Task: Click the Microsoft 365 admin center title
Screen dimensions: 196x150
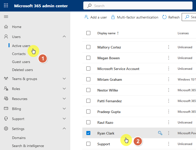Action: [x=41, y=6]
